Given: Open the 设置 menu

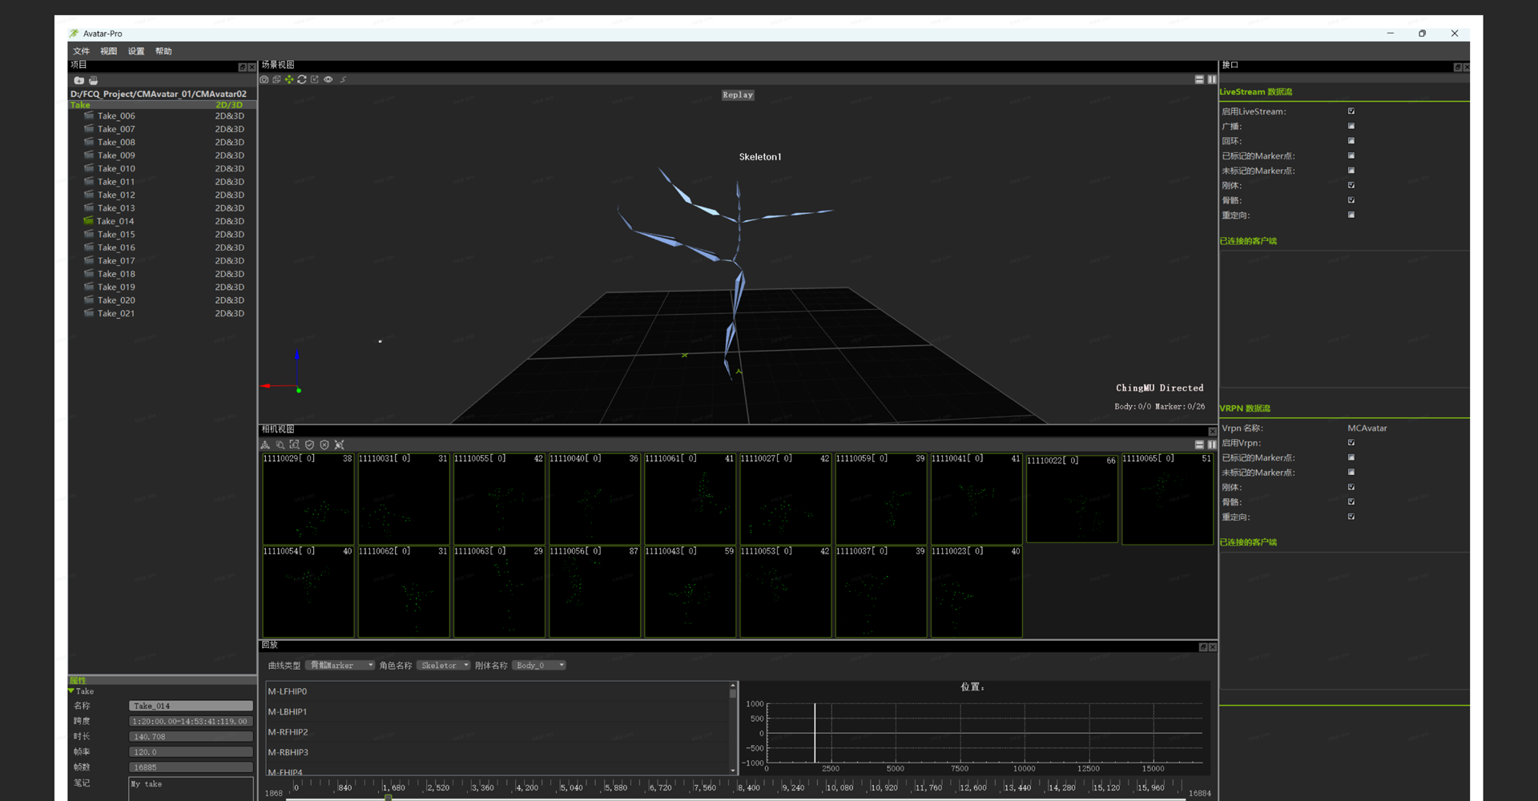Looking at the screenshot, I should click(136, 51).
